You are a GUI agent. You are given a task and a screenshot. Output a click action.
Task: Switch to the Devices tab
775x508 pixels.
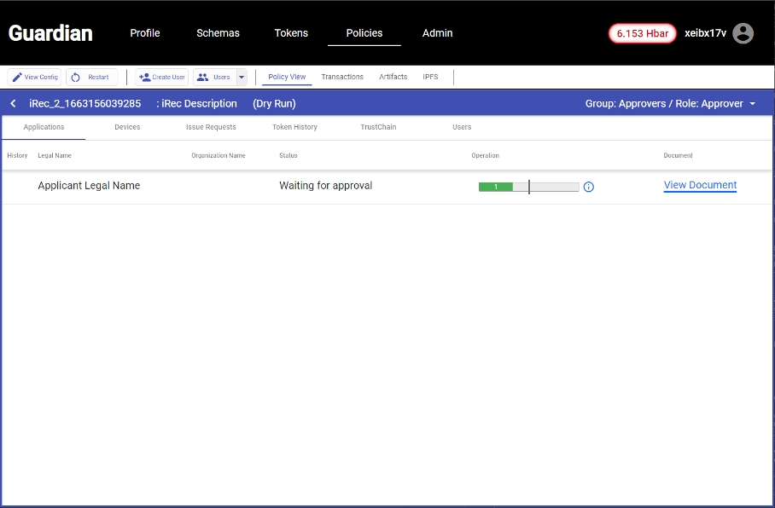click(127, 127)
